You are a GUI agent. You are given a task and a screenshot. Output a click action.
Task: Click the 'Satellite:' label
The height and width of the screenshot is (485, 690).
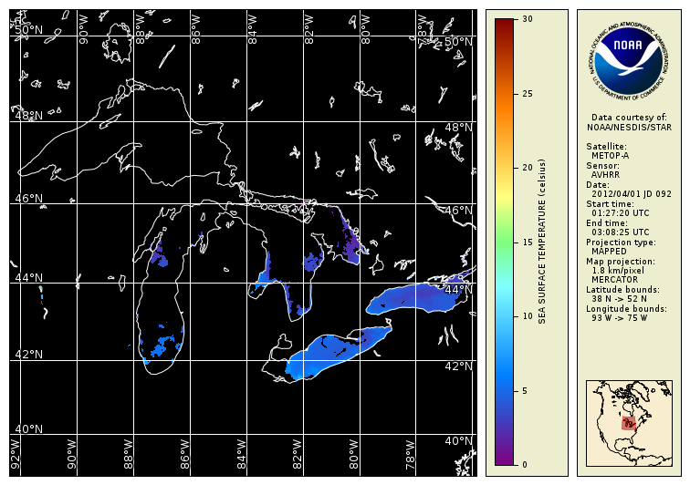(606, 147)
